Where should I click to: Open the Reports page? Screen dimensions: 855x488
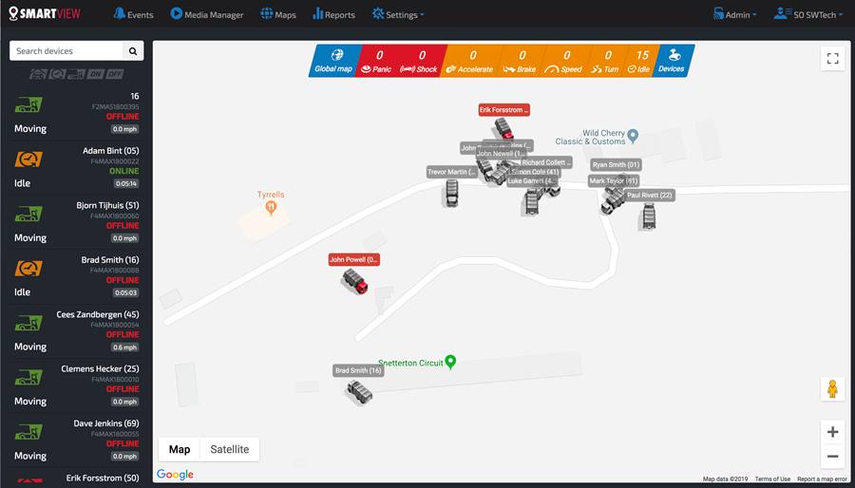(333, 14)
